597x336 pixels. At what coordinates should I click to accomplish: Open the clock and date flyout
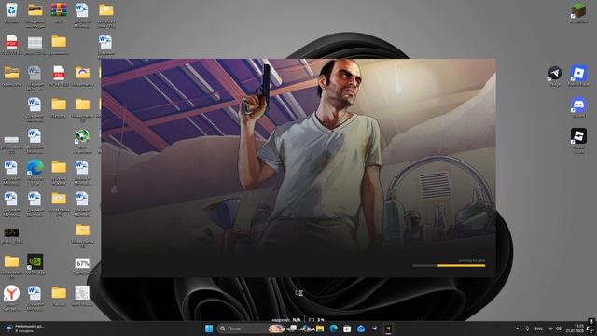(575, 329)
